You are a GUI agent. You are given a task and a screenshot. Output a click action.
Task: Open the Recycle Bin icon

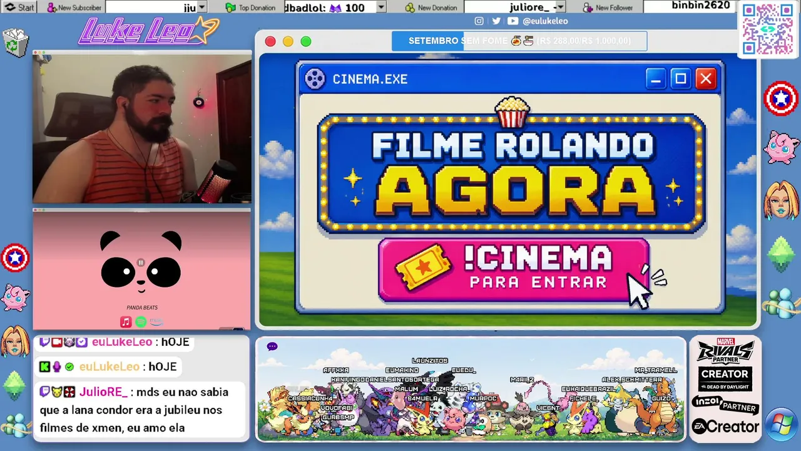click(x=16, y=42)
